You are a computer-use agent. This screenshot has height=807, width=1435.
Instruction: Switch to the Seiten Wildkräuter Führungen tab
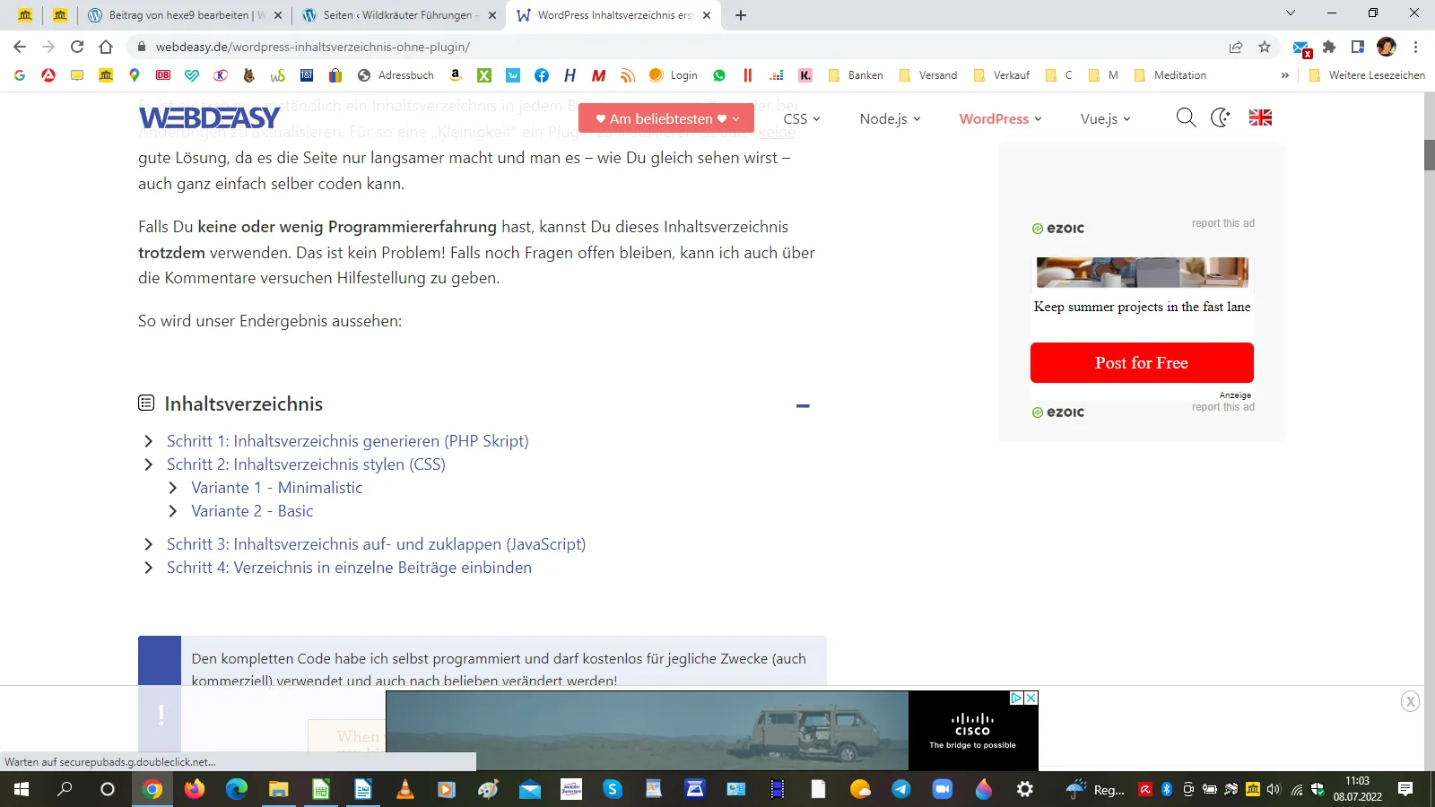click(x=399, y=15)
